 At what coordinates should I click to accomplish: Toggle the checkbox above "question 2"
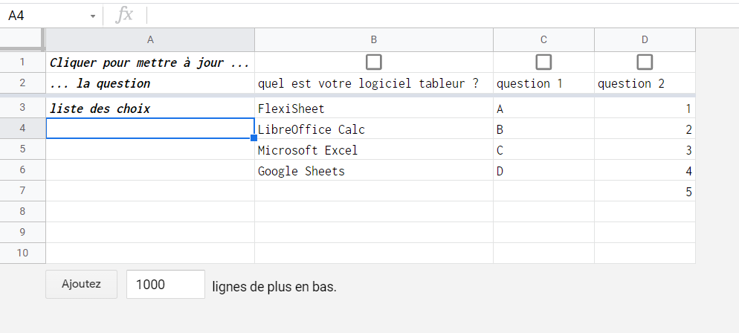coord(645,62)
